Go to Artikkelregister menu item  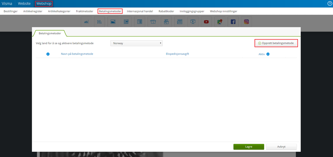coord(33,11)
